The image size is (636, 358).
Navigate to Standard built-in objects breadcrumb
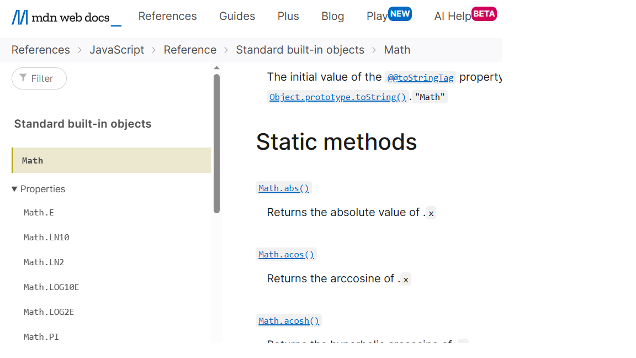click(300, 50)
